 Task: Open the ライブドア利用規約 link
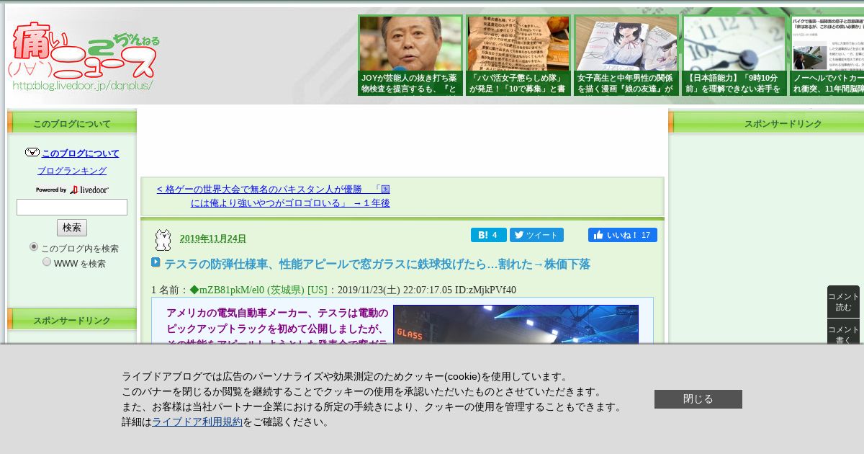tap(197, 422)
